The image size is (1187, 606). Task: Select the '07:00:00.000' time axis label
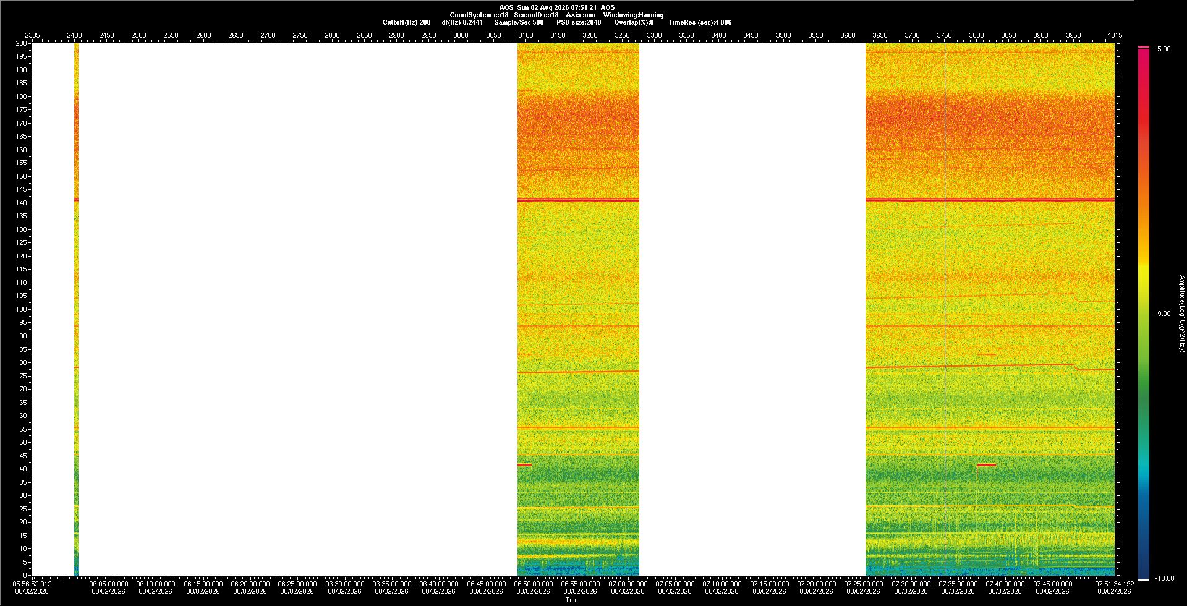coord(628,583)
